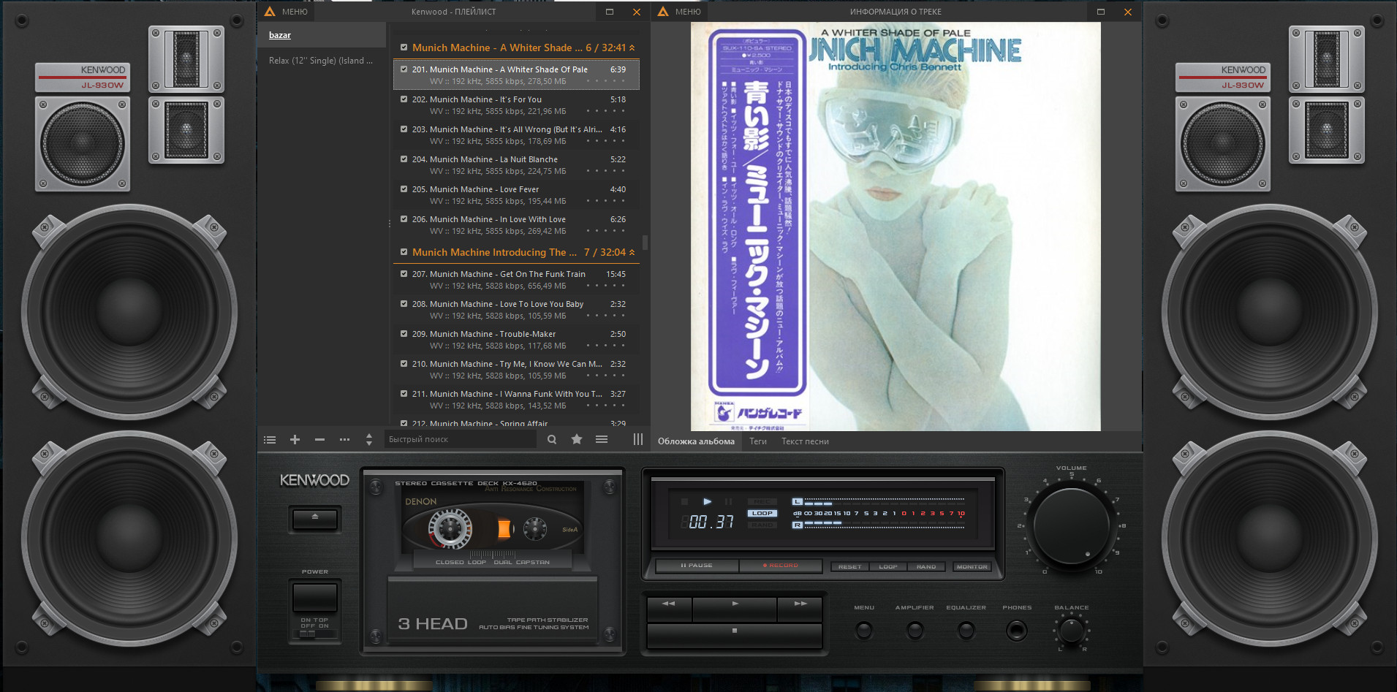Click the MENU knob button

(x=864, y=630)
